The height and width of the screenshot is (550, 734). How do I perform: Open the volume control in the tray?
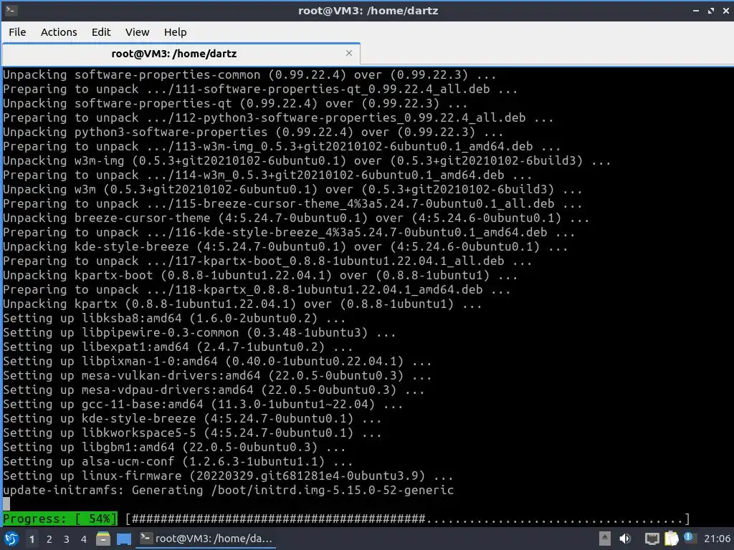pyautogui.click(x=625, y=539)
